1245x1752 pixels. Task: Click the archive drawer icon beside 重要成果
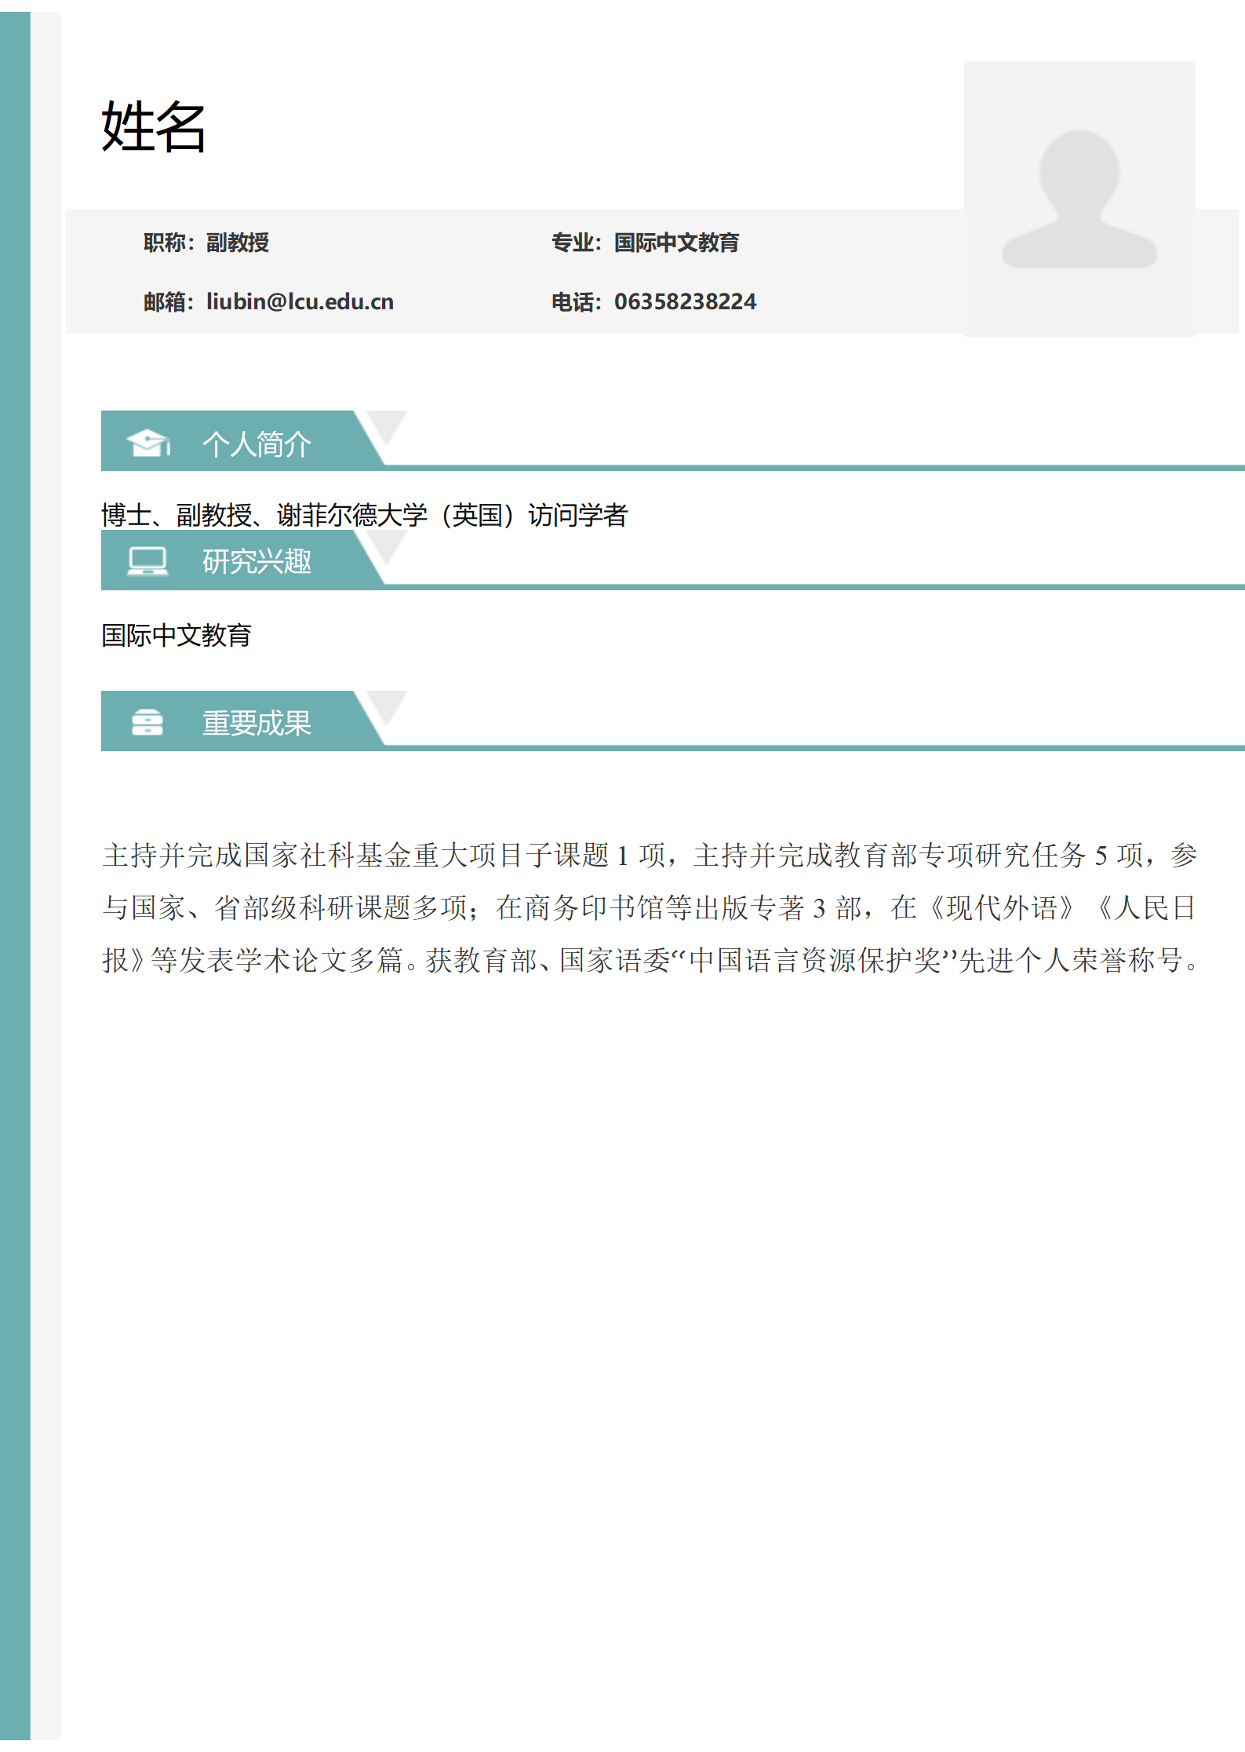point(147,722)
